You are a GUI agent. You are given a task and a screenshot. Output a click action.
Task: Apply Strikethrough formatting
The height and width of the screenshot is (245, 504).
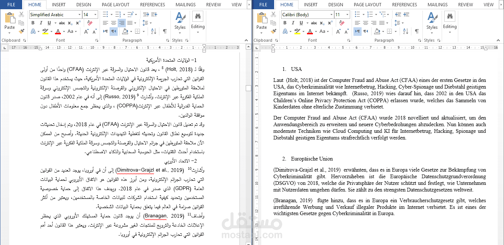[x=62, y=23]
